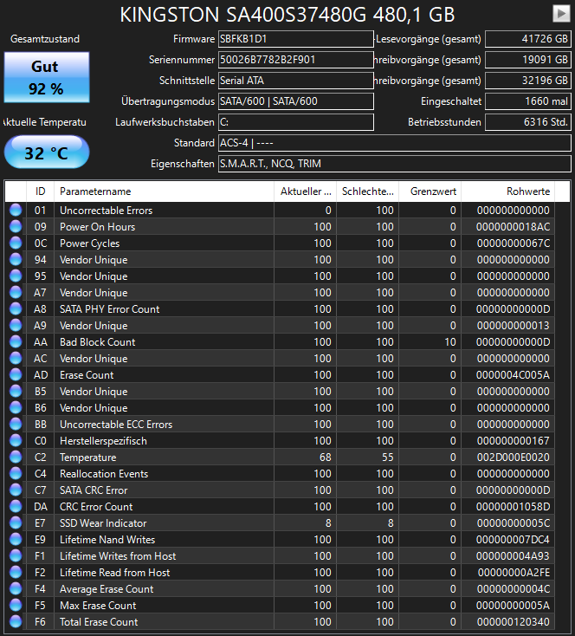Viewport: 575px width, 636px height.
Task: Click status orb of Temperature row
Action: [x=16, y=457]
